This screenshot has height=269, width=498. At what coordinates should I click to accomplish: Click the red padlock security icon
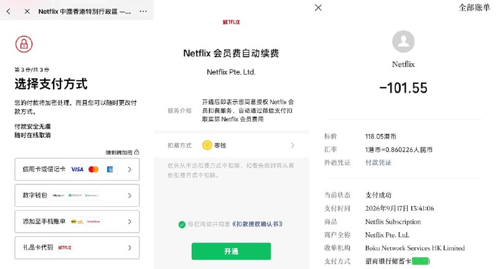tap(24, 44)
